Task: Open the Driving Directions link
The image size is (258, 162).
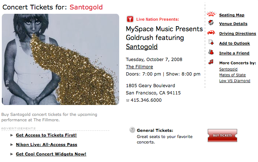Action: (238, 34)
